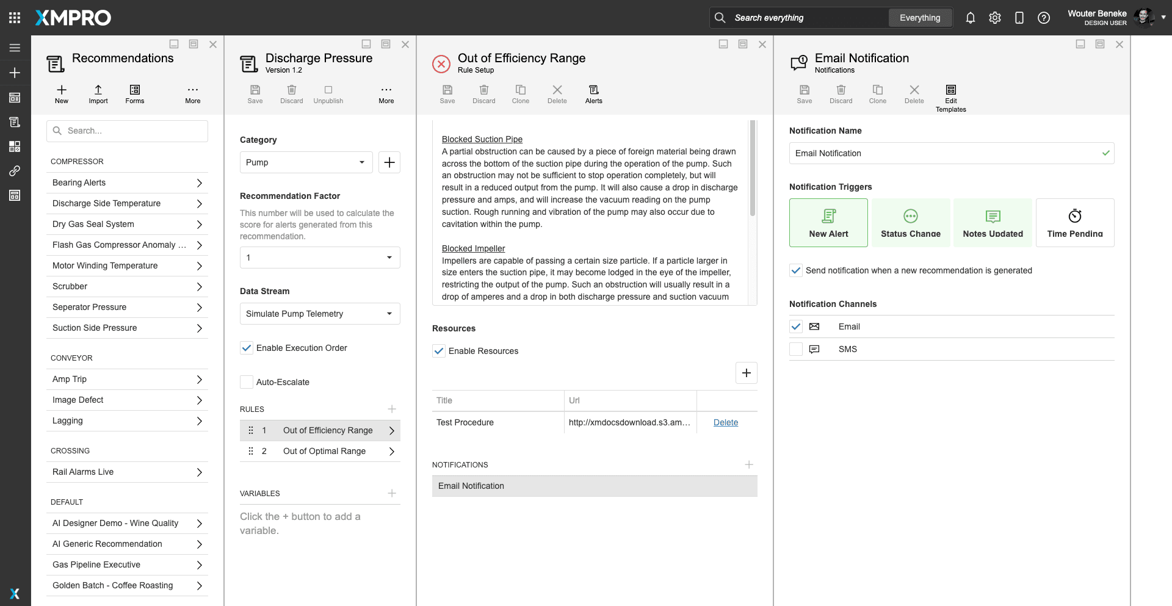Image resolution: width=1172 pixels, height=606 pixels.
Task: Open Edit Templates for Email Notification
Action: (x=950, y=90)
